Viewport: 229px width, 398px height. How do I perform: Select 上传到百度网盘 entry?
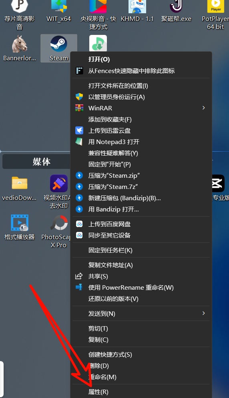(141, 224)
